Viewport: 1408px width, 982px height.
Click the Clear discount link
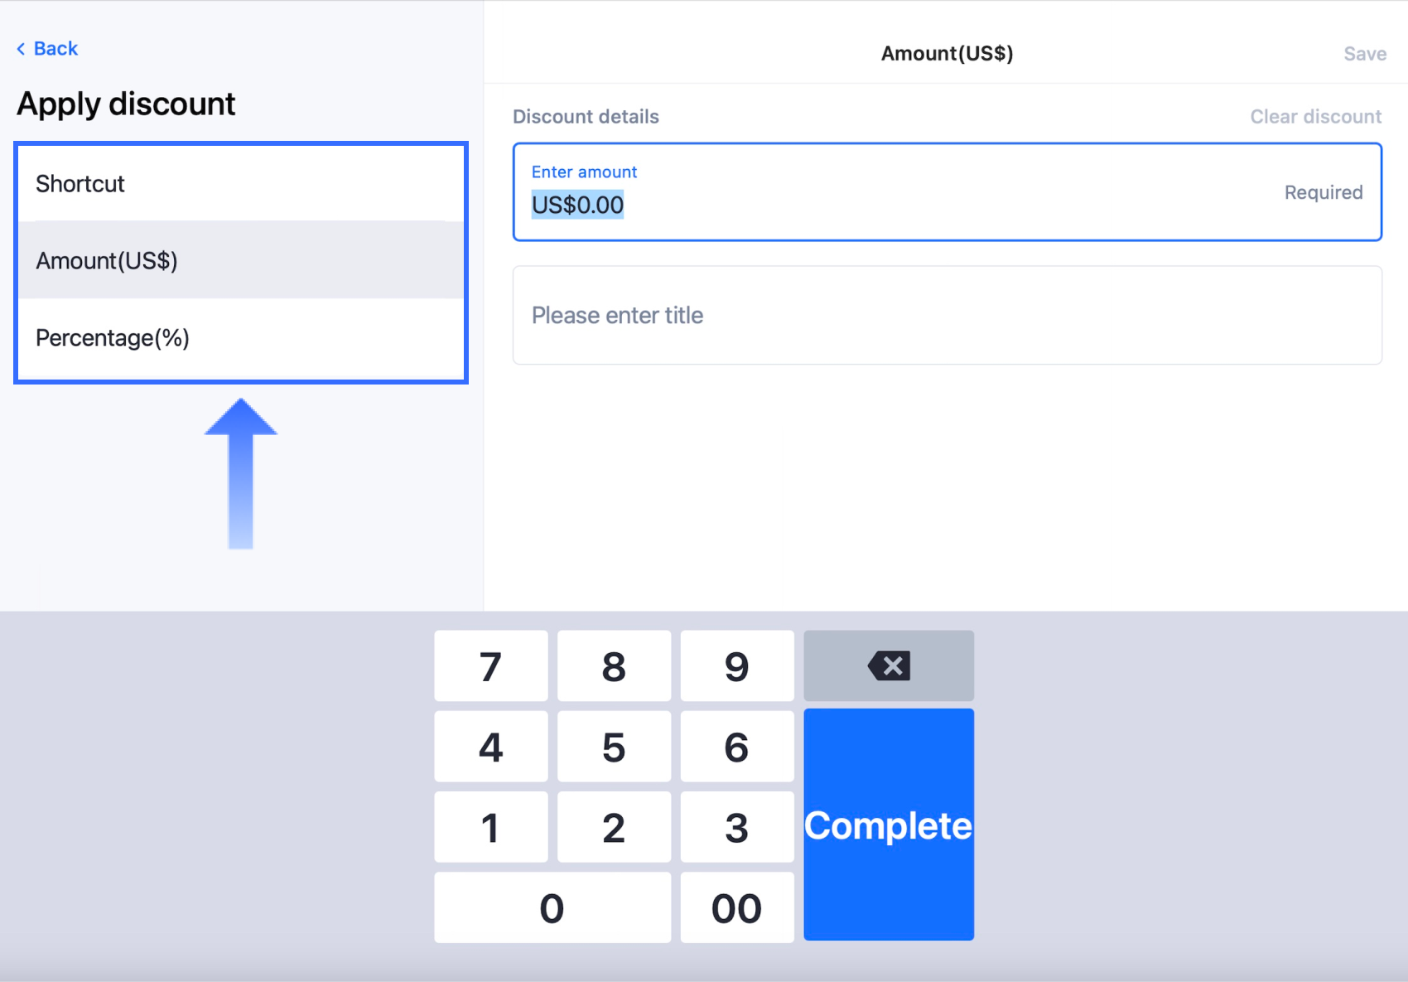(1315, 117)
